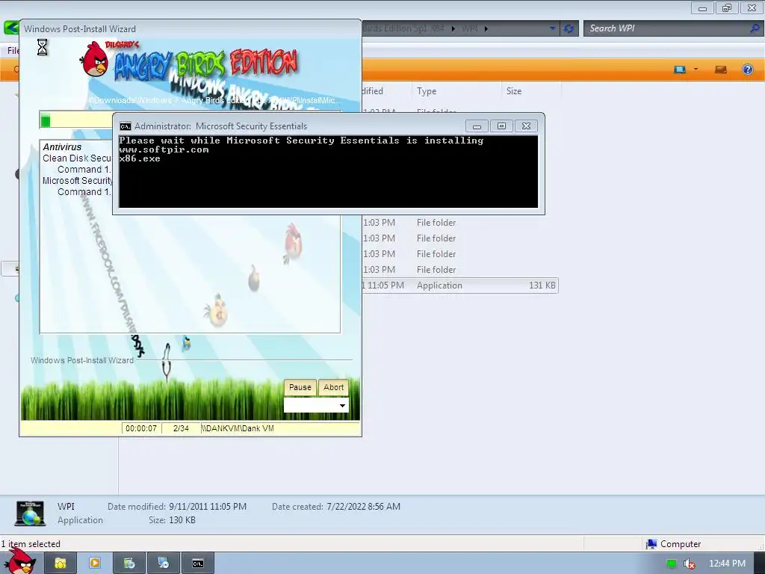
Task: Click the Date created value 7/22/2022
Action: (364, 507)
